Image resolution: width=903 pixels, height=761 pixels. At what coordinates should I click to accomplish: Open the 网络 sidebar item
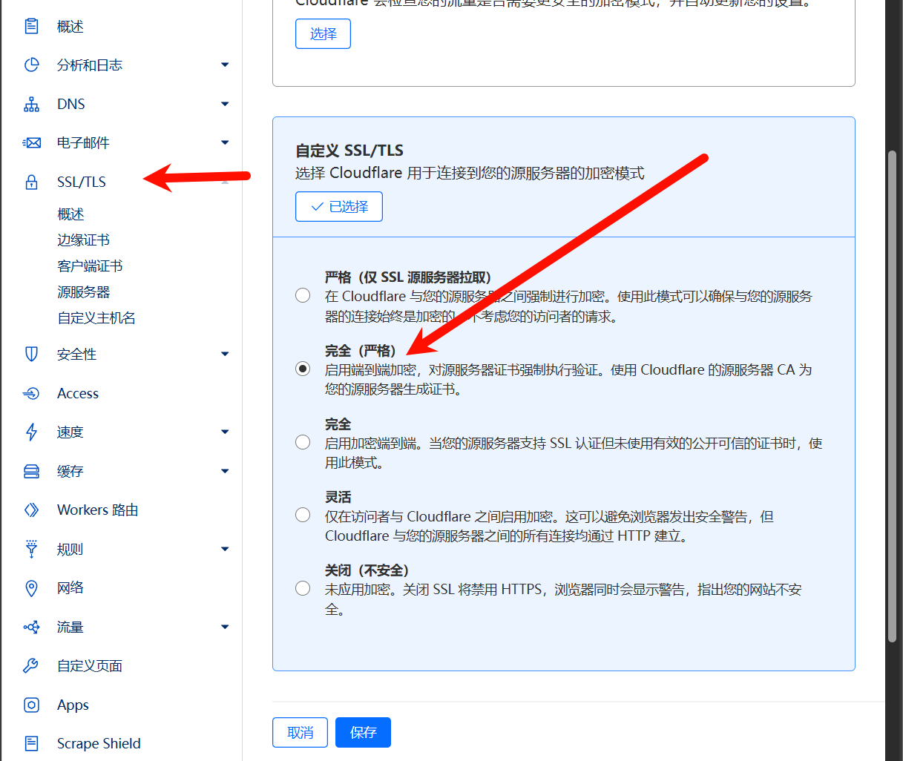point(70,588)
